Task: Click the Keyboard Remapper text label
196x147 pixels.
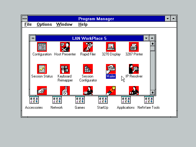Action: (x=65, y=78)
